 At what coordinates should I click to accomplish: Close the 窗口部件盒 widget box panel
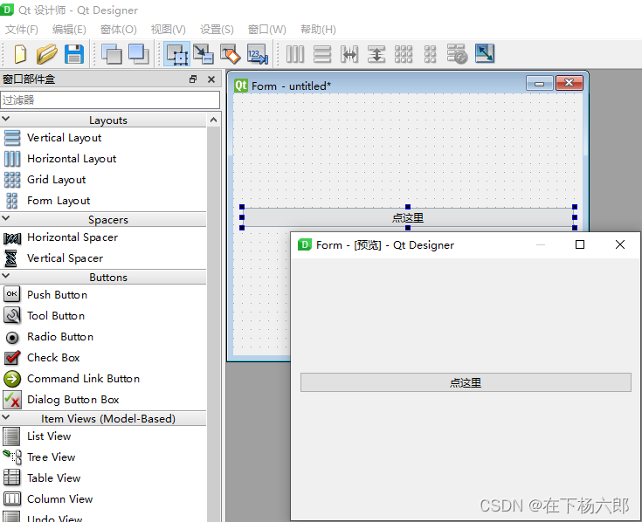click(x=211, y=79)
